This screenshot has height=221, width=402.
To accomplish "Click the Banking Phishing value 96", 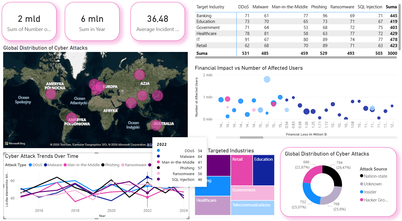I will (x=324, y=15).
